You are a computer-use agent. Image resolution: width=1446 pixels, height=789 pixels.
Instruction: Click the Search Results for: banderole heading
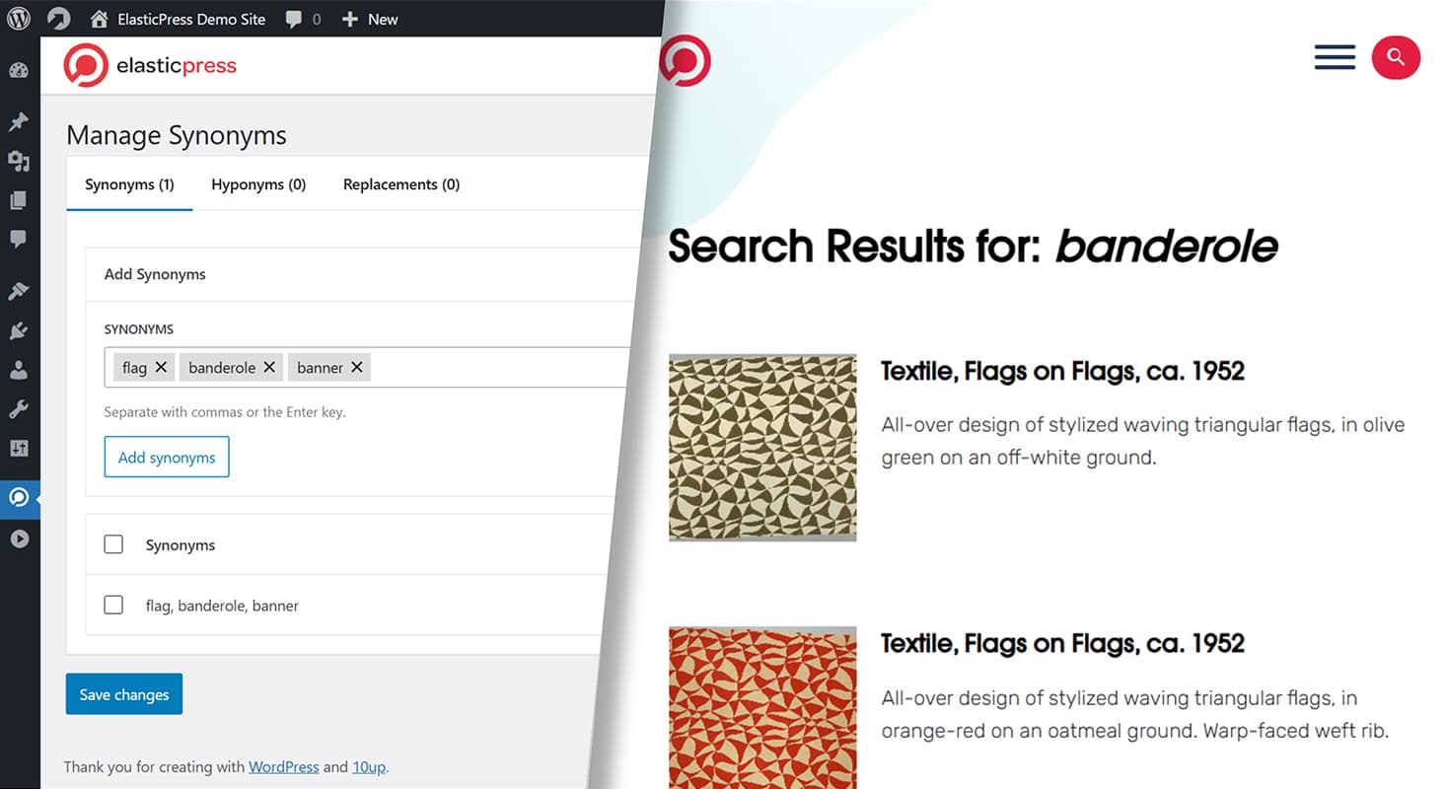pos(974,246)
